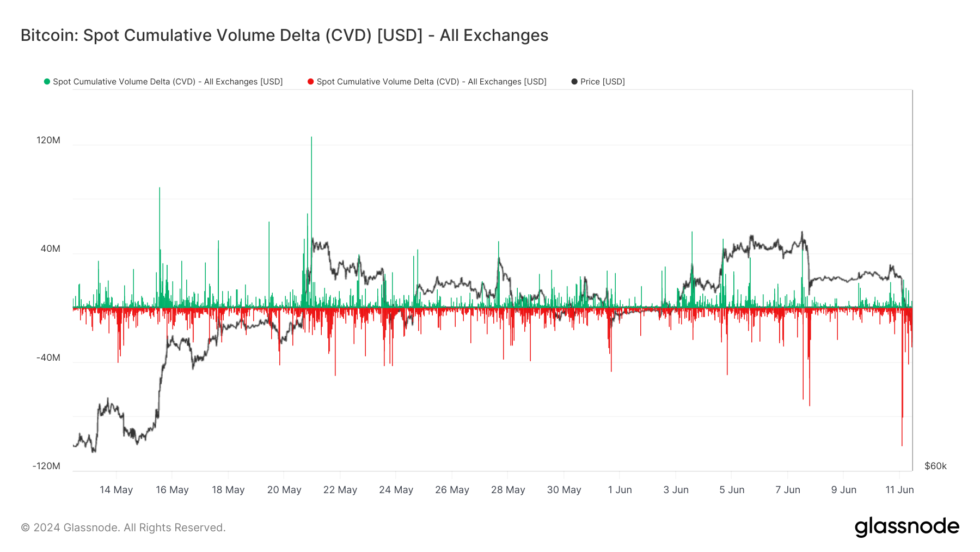Click the 120M y-axis label

click(x=48, y=141)
